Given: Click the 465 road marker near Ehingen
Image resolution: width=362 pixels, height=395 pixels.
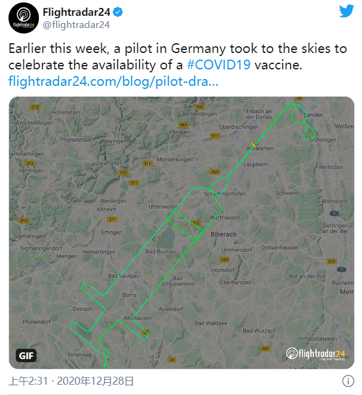Looking at the screenshot, I should 183,125.
